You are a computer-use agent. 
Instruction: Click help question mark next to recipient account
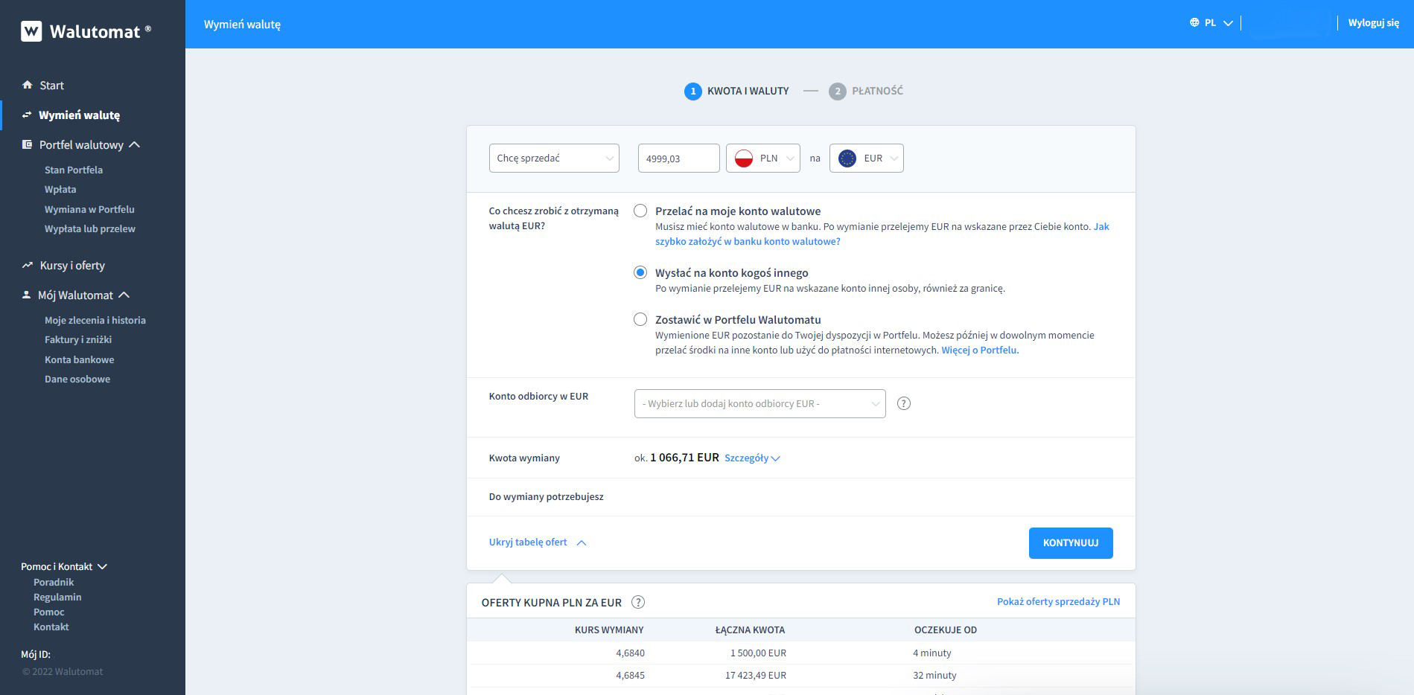(904, 403)
